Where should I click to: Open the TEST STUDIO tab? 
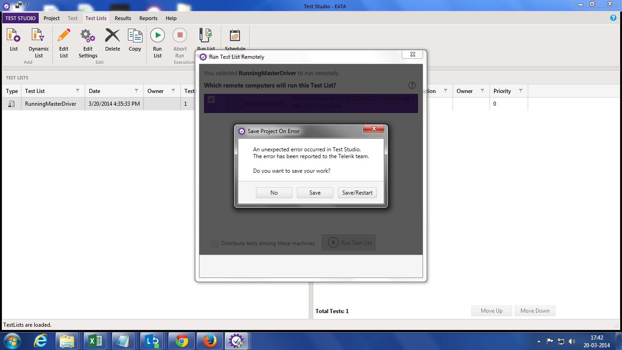20,18
